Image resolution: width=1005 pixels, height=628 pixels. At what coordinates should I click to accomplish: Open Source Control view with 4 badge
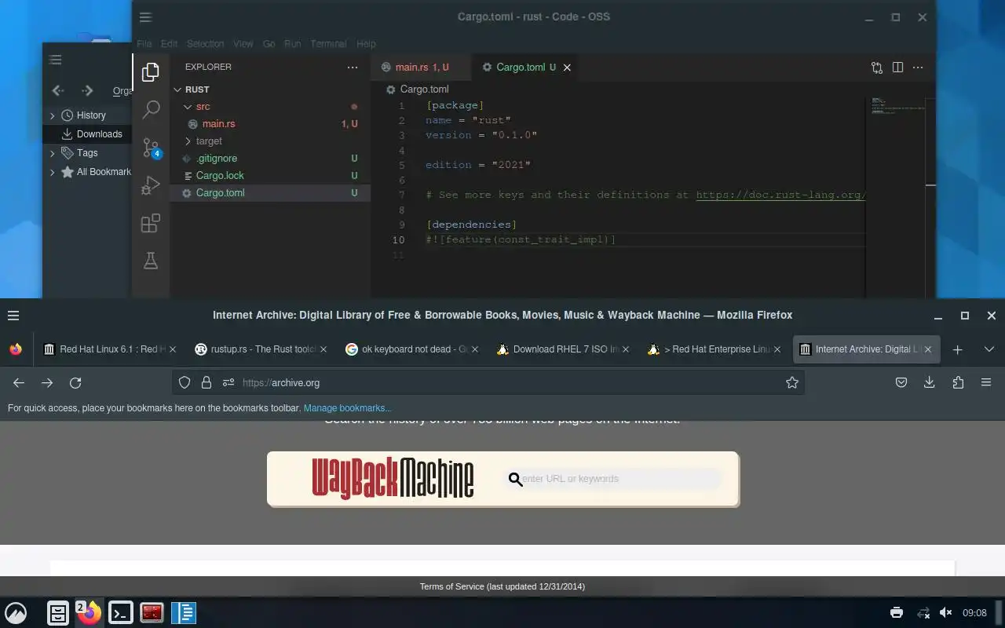pyautogui.click(x=151, y=148)
